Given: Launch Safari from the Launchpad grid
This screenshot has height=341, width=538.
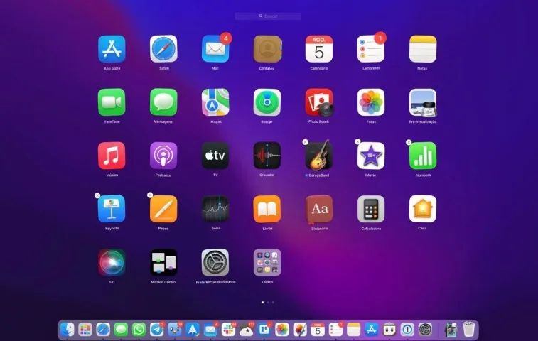Looking at the screenshot, I should coord(163,49).
